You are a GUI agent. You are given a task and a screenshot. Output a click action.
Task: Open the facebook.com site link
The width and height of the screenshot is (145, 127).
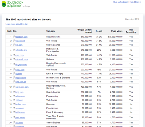[x=21, y=37]
